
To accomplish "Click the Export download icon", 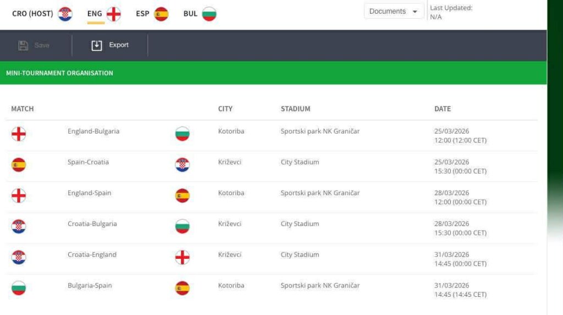I will tap(97, 46).
